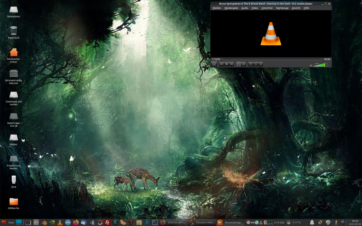Show the VLC playlist

[251, 64]
